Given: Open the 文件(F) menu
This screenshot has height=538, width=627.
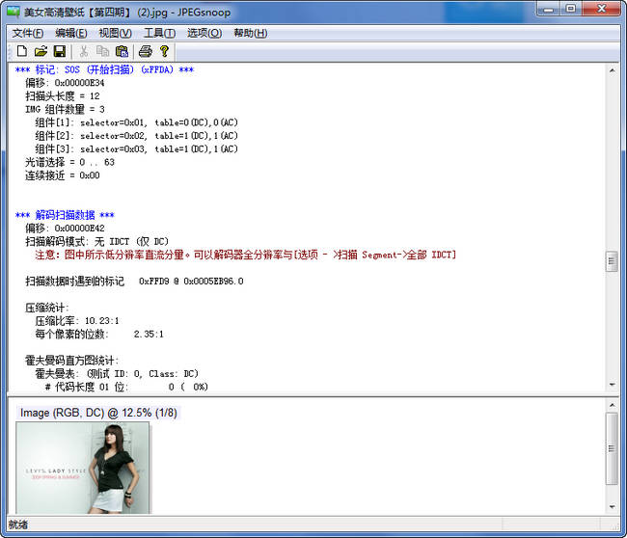Looking at the screenshot, I should tap(28, 33).
